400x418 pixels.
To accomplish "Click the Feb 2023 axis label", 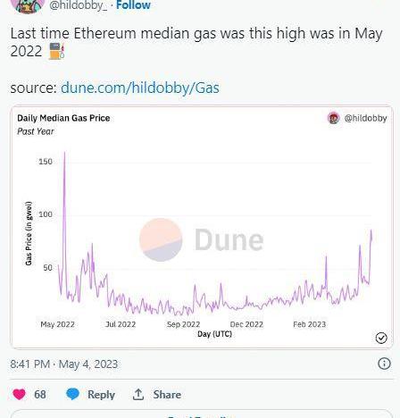I will point(310,324).
